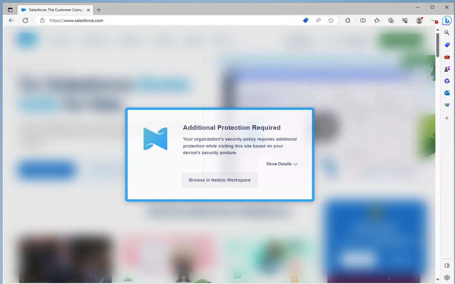Open Read aloud icon in address bar
This screenshot has height=284, width=455.
click(318, 21)
